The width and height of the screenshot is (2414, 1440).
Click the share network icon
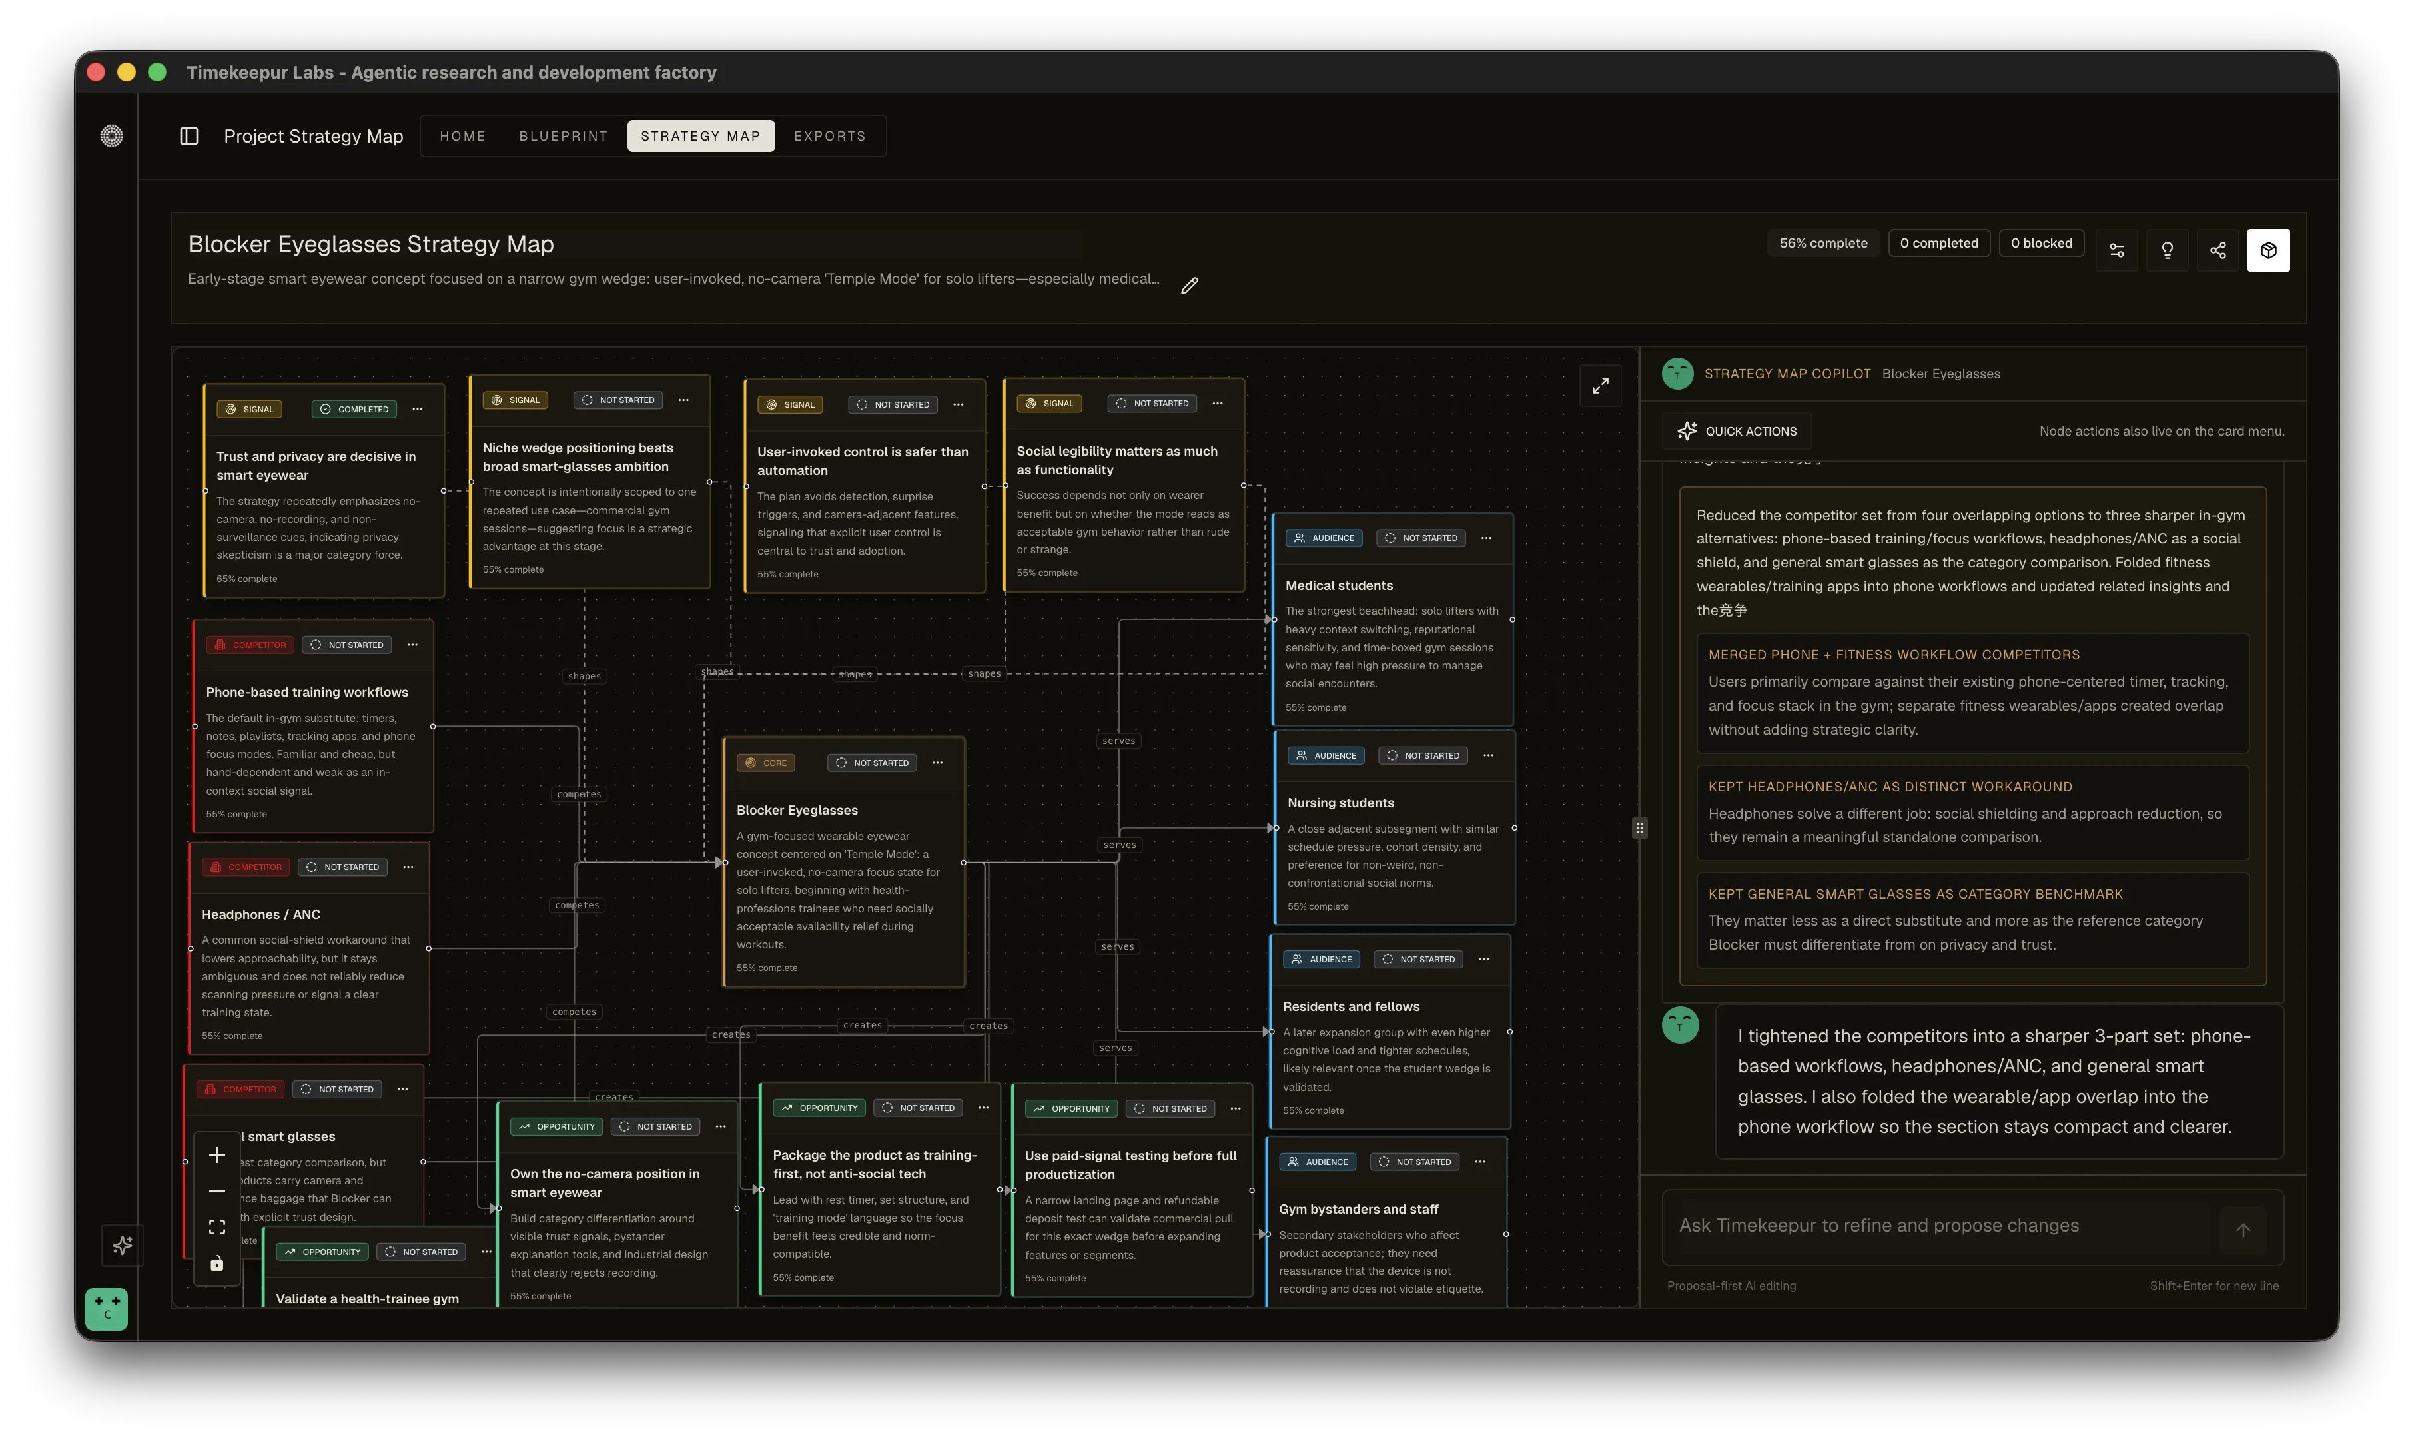(2218, 249)
